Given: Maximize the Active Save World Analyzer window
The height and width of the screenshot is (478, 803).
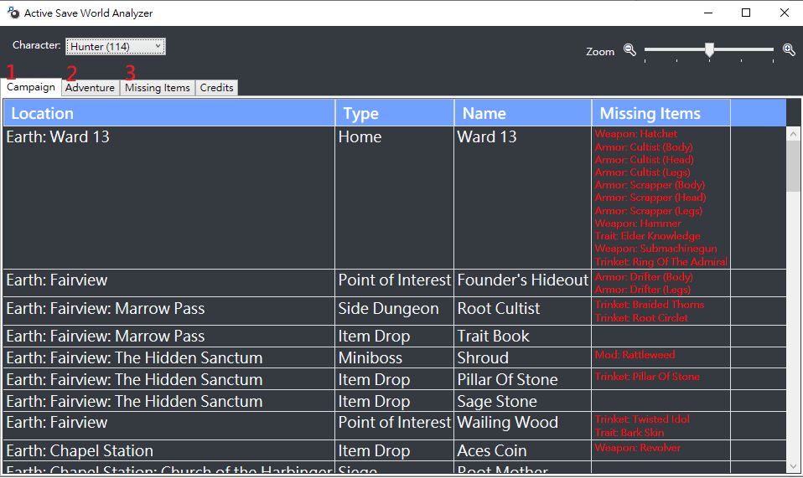Looking at the screenshot, I should pos(746,13).
